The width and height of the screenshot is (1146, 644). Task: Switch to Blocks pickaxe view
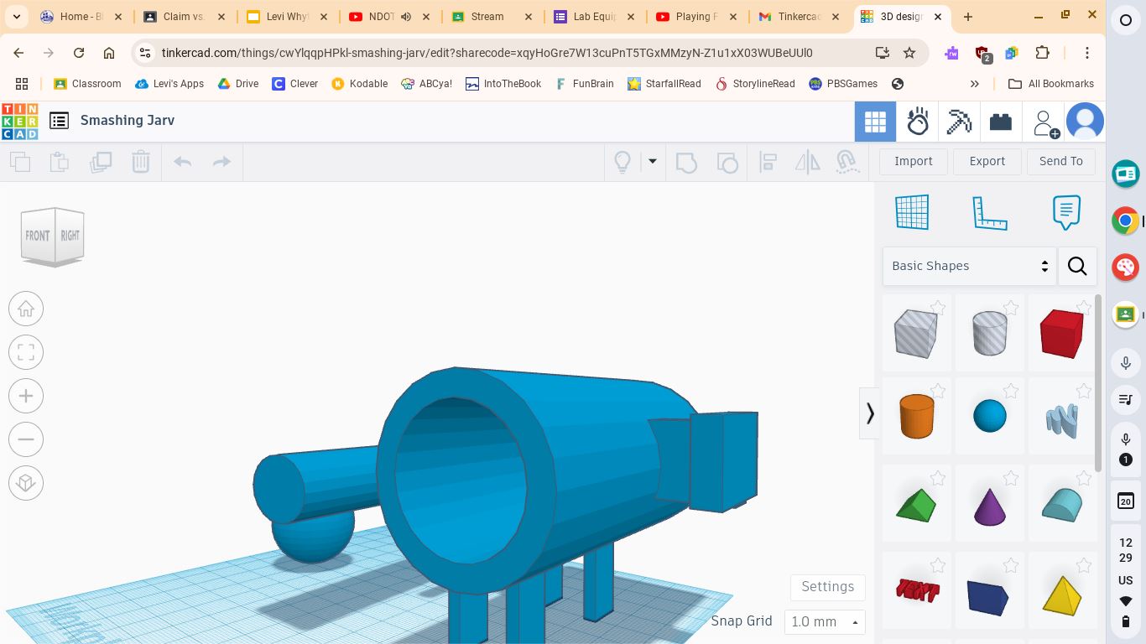(959, 122)
